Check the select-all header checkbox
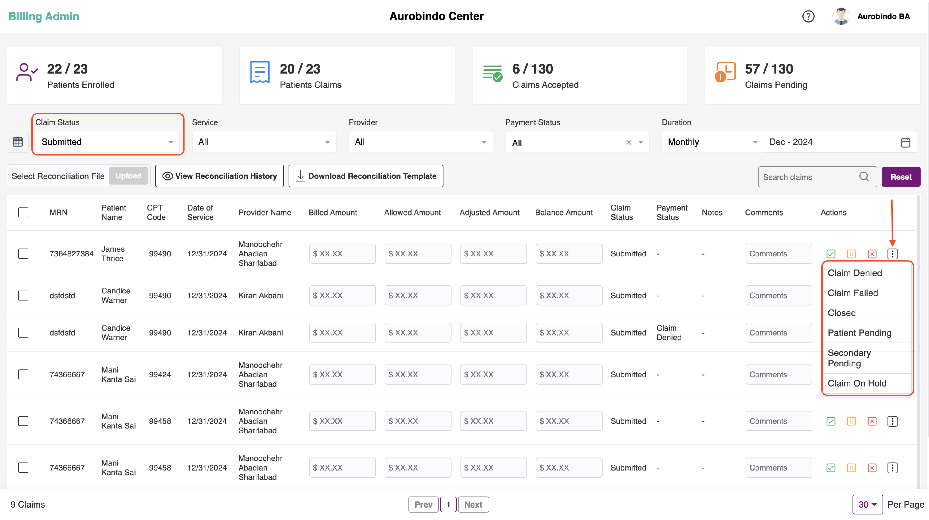 pos(24,212)
